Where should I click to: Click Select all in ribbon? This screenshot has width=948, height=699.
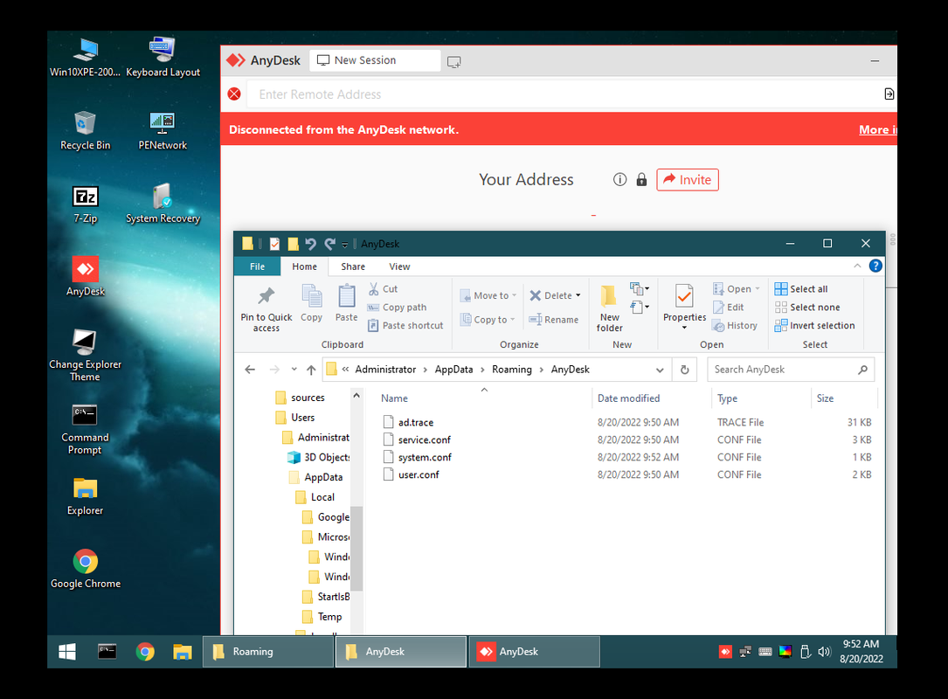pyautogui.click(x=801, y=289)
